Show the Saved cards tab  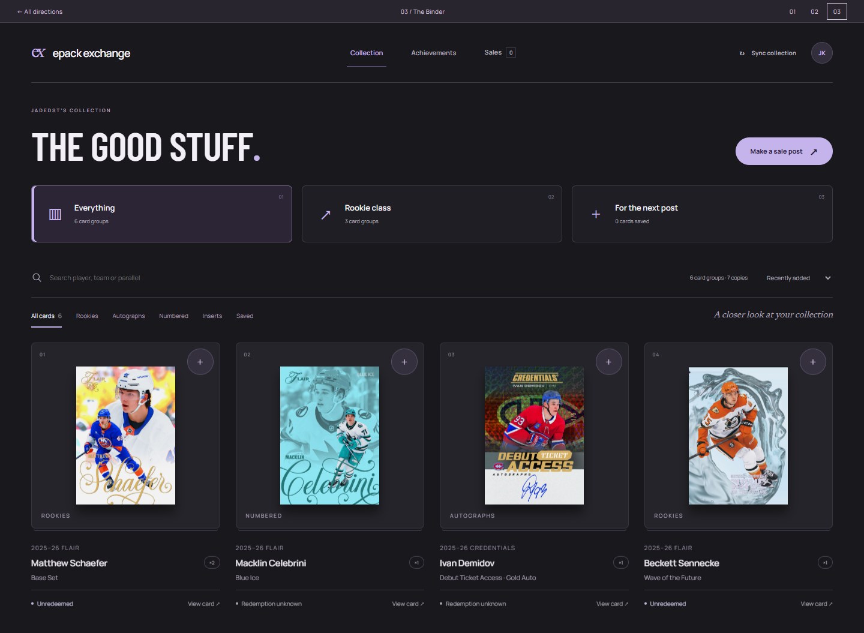[x=245, y=316]
